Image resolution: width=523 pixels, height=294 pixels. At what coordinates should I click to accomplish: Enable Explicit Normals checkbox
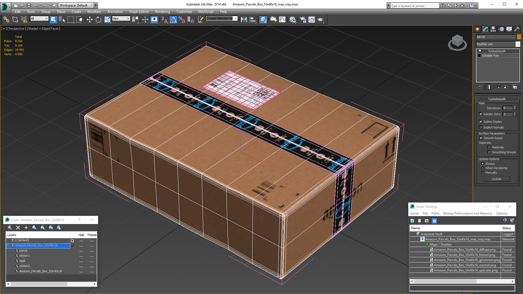tap(481, 127)
